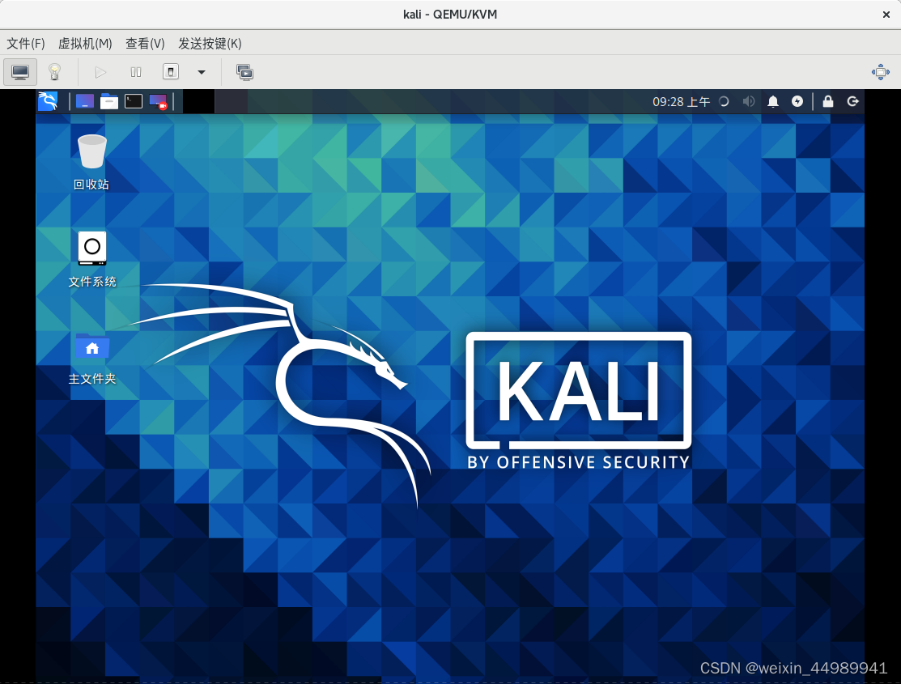This screenshot has height=684, width=901.
Task: Select the 回收站 trash desktop icon
Action: [91, 162]
